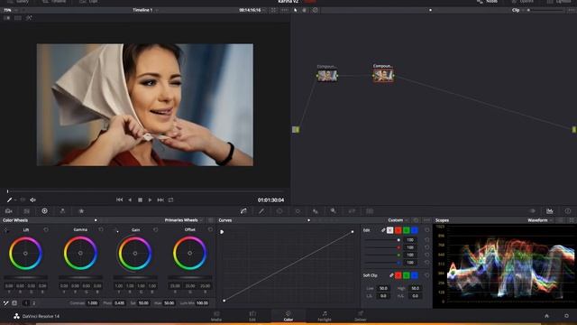Open the Qualifier eyedropper palette
Image resolution: width=577 pixels, height=325 pixels.
click(x=261, y=211)
